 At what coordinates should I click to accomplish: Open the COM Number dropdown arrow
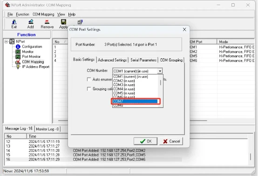pyautogui.click(x=160, y=71)
